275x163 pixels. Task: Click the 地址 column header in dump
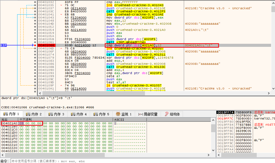(x=10, y=120)
